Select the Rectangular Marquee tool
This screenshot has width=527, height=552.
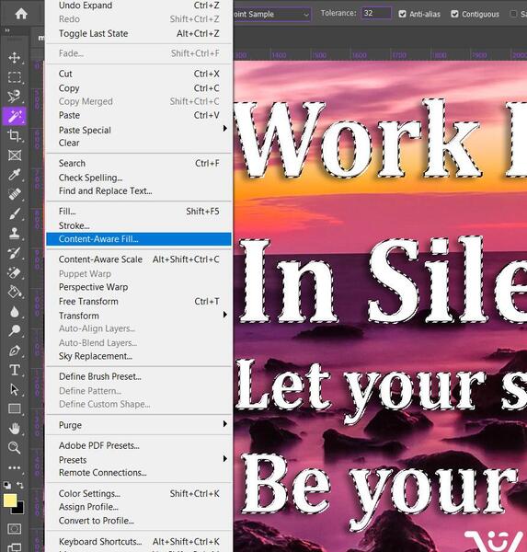[x=15, y=77]
